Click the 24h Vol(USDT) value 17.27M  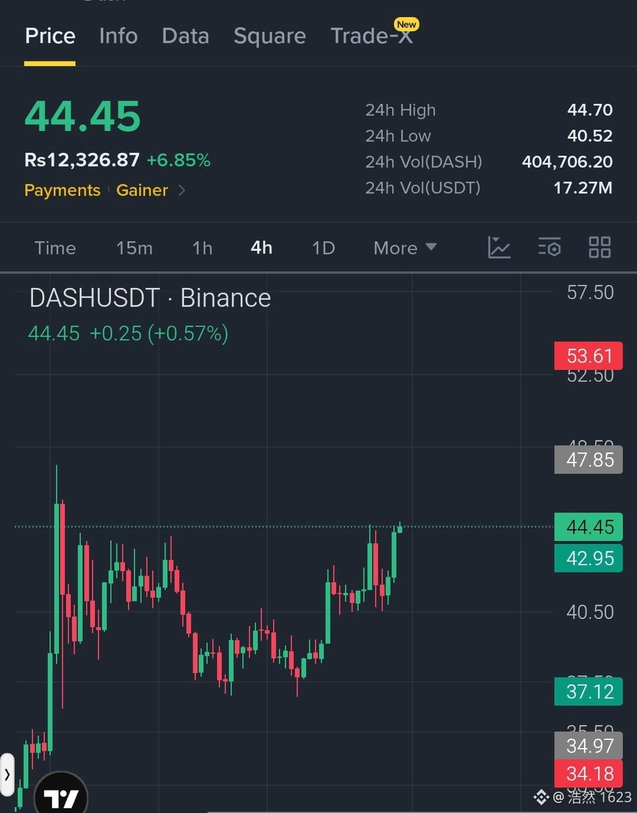(583, 188)
